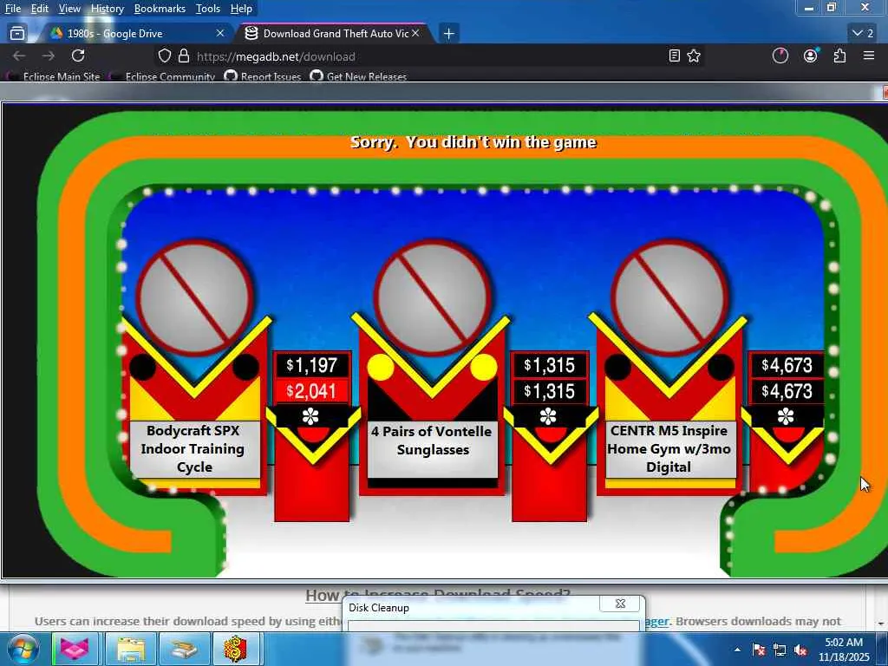Open the disk drive taskbar app
Viewport: 888px width, 666px height.
184,649
